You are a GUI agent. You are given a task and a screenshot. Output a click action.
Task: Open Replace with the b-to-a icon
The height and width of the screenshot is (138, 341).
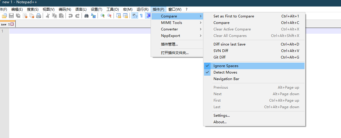pyautogui.click(x=93, y=16)
